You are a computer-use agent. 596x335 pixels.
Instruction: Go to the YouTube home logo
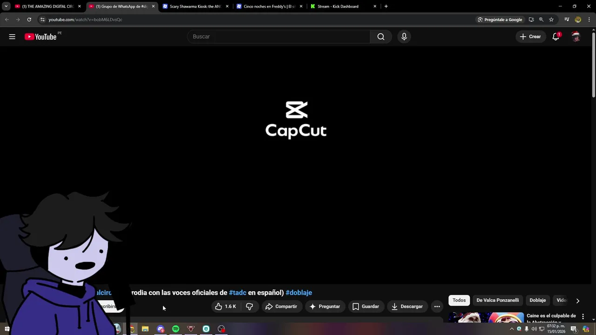(41, 37)
